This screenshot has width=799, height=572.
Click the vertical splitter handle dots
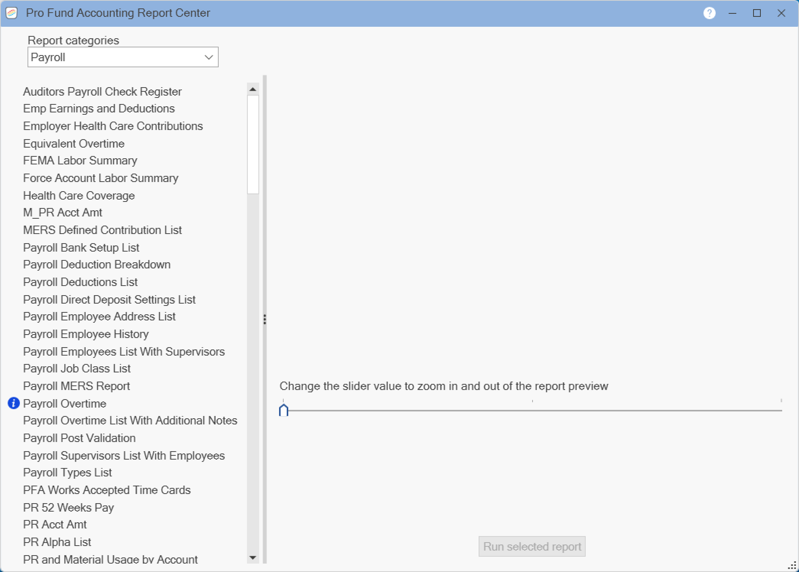(x=265, y=319)
